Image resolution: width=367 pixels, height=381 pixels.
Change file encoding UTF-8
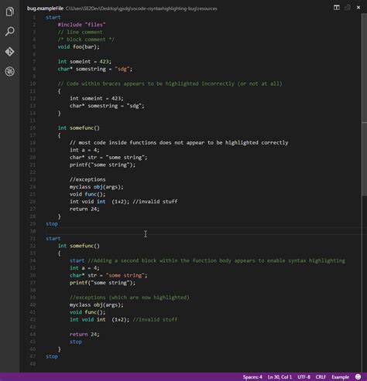coord(304,377)
